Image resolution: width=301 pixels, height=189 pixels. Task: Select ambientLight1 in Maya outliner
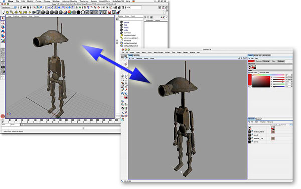coord(130,35)
